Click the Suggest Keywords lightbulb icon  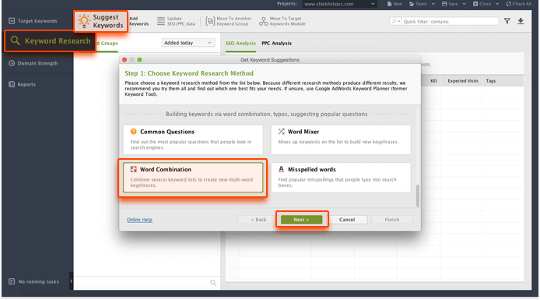pos(84,21)
